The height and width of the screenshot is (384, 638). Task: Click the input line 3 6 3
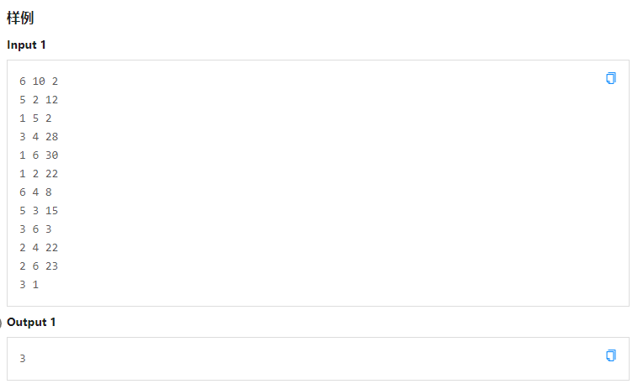pos(35,229)
